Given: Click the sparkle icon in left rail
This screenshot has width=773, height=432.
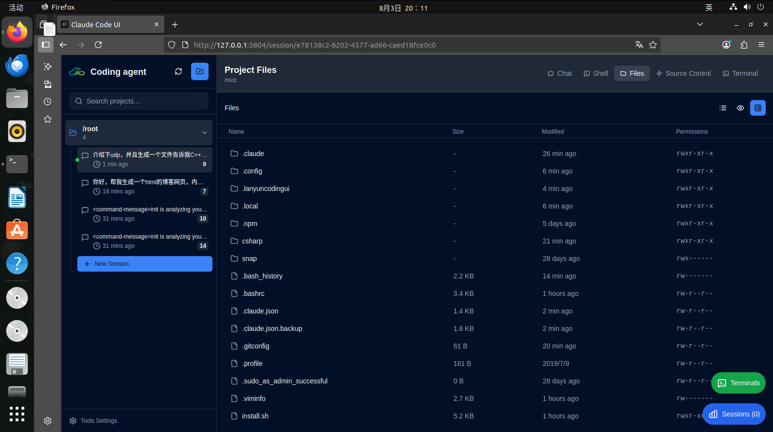Looking at the screenshot, I should 48,67.
